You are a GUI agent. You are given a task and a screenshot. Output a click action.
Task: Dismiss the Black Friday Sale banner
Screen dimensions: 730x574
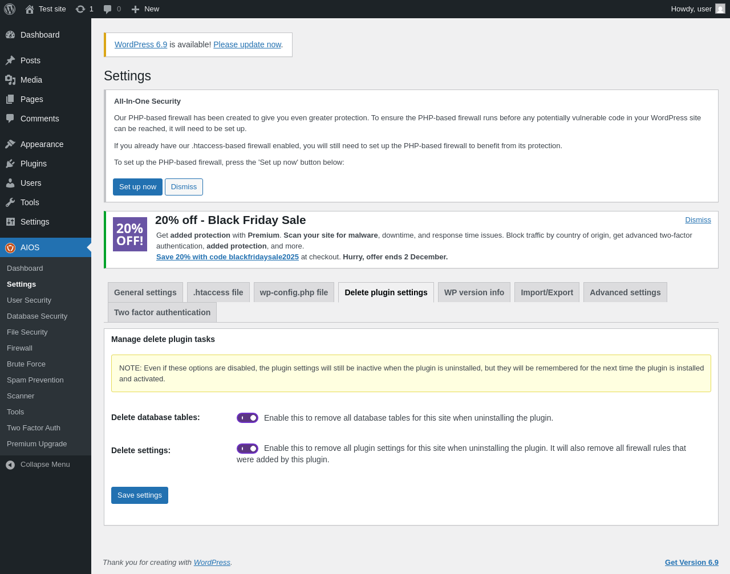[x=698, y=220]
